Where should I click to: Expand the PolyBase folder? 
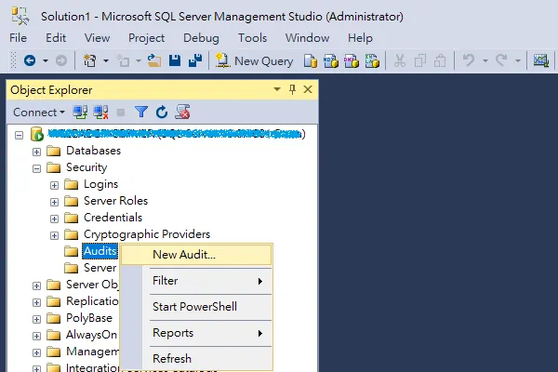pos(36,319)
